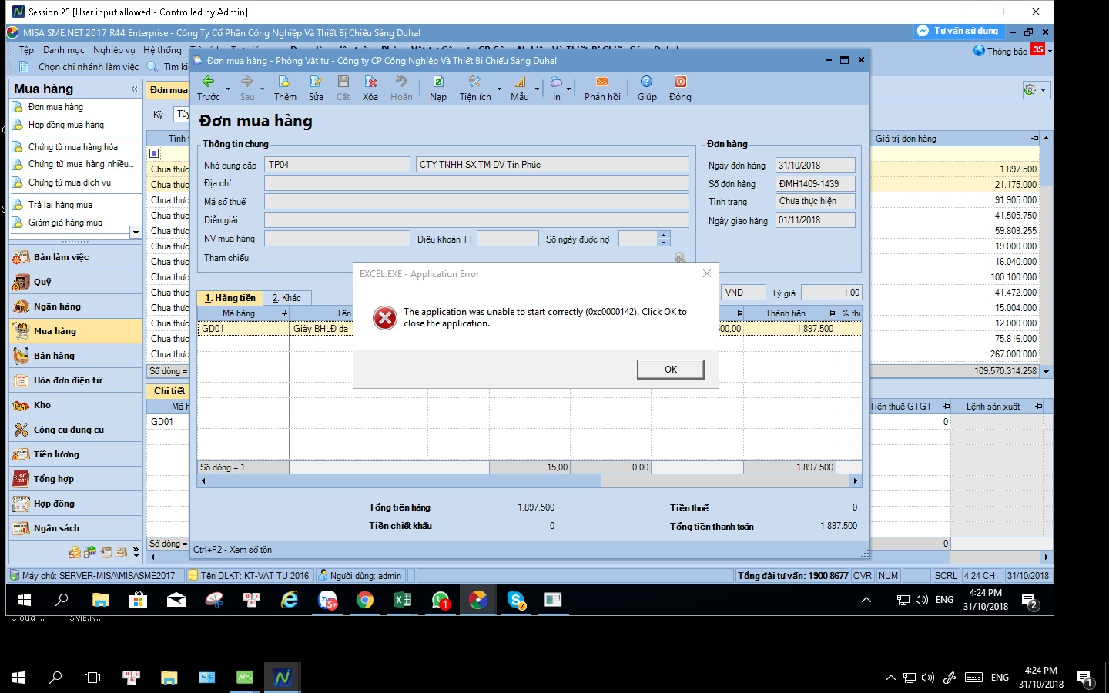Open Trả lại hàng mua
1109x693 pixels.
(60, 205)
